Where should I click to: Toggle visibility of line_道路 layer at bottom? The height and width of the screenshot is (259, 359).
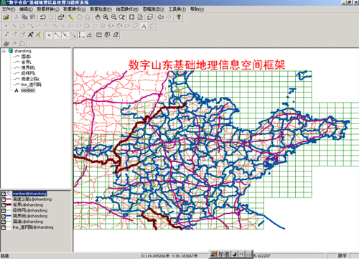4,227
